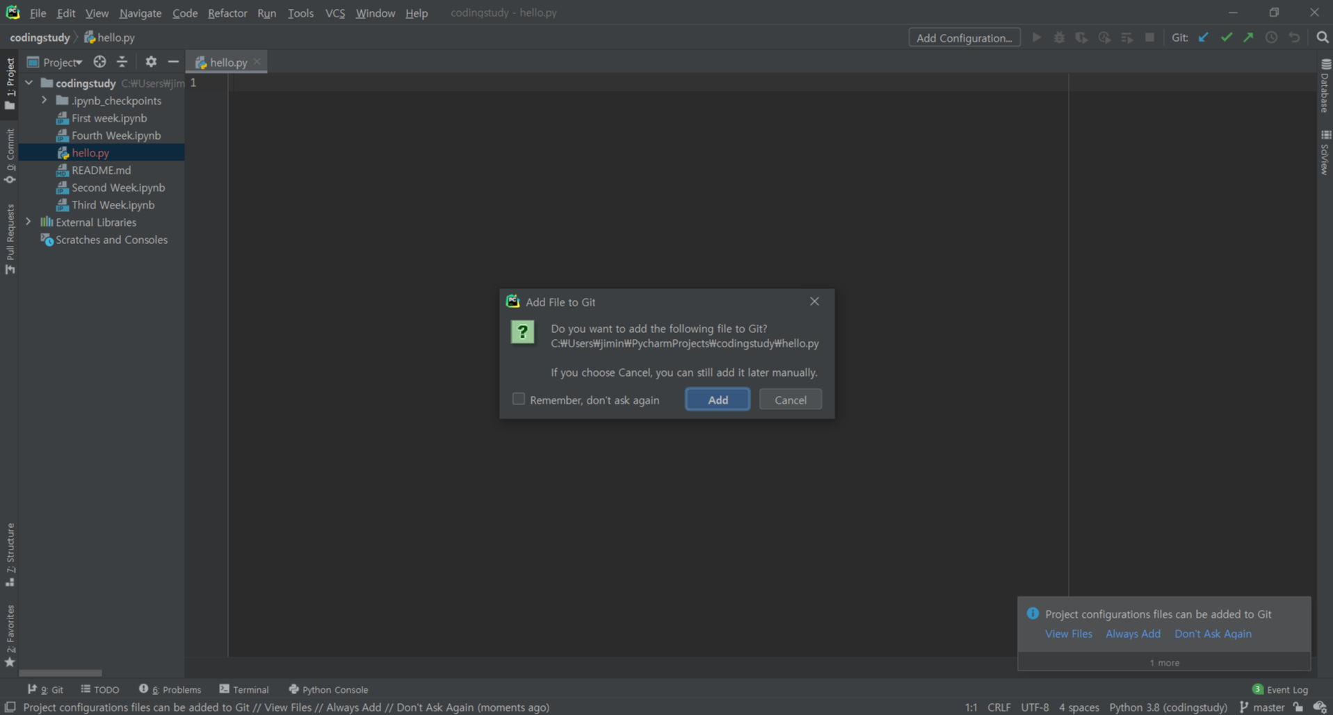This screenshot has height=715, width=1333.
Task: Click the Git Rollback undo icon
Action: (1294, 38)
